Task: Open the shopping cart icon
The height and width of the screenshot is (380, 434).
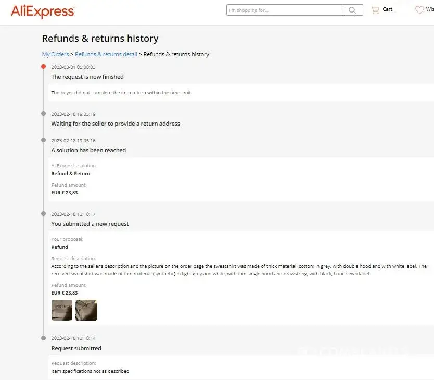Action: click(375, 10)
